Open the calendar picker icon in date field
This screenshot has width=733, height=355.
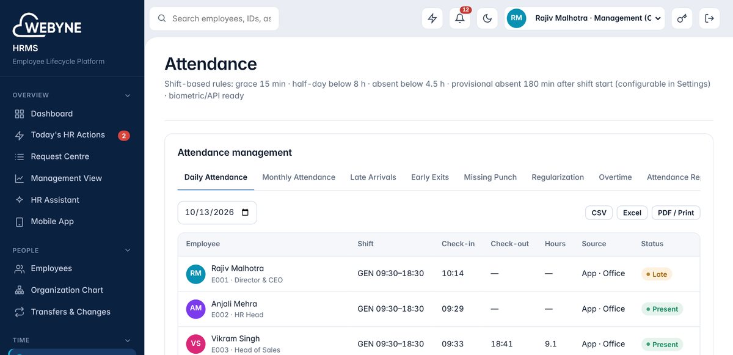click(246, 213)
